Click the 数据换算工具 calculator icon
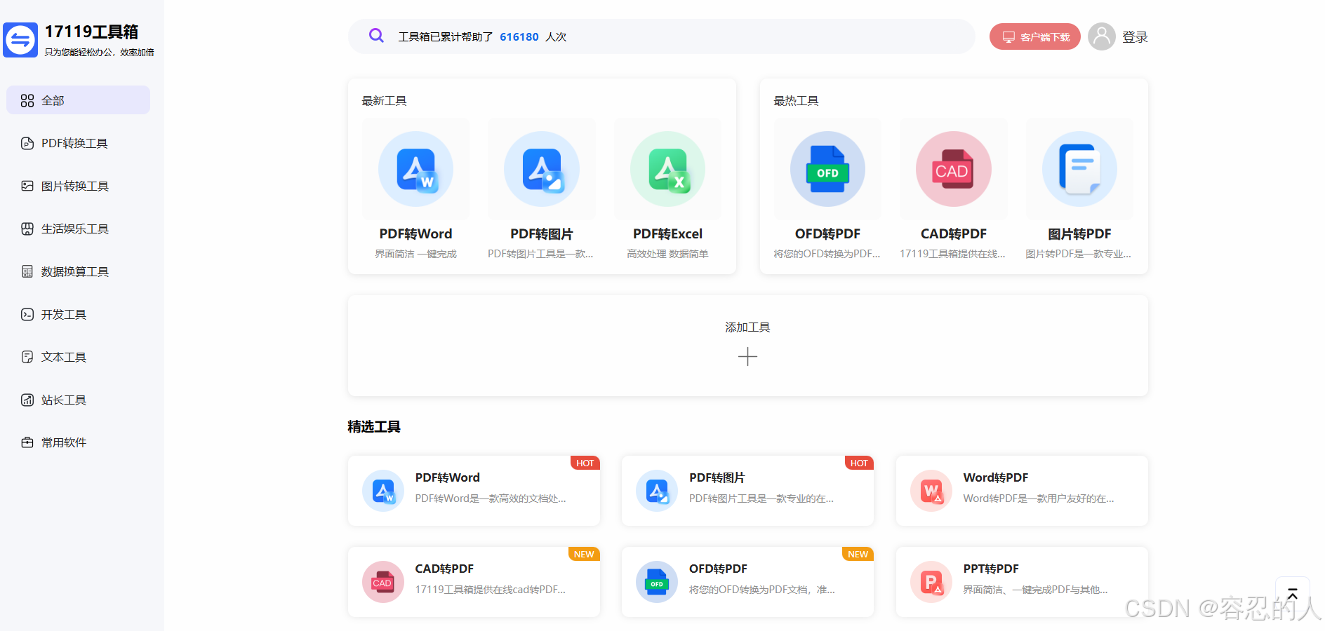The image size is (1325, 631). [x=27, y=272]
